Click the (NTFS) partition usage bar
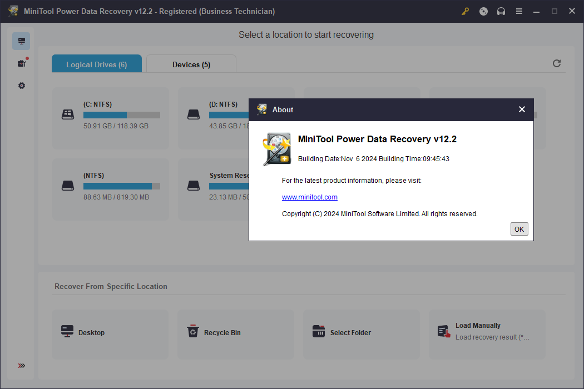Image resolution: width=584 pixels, height=389 pixels. 122,186
